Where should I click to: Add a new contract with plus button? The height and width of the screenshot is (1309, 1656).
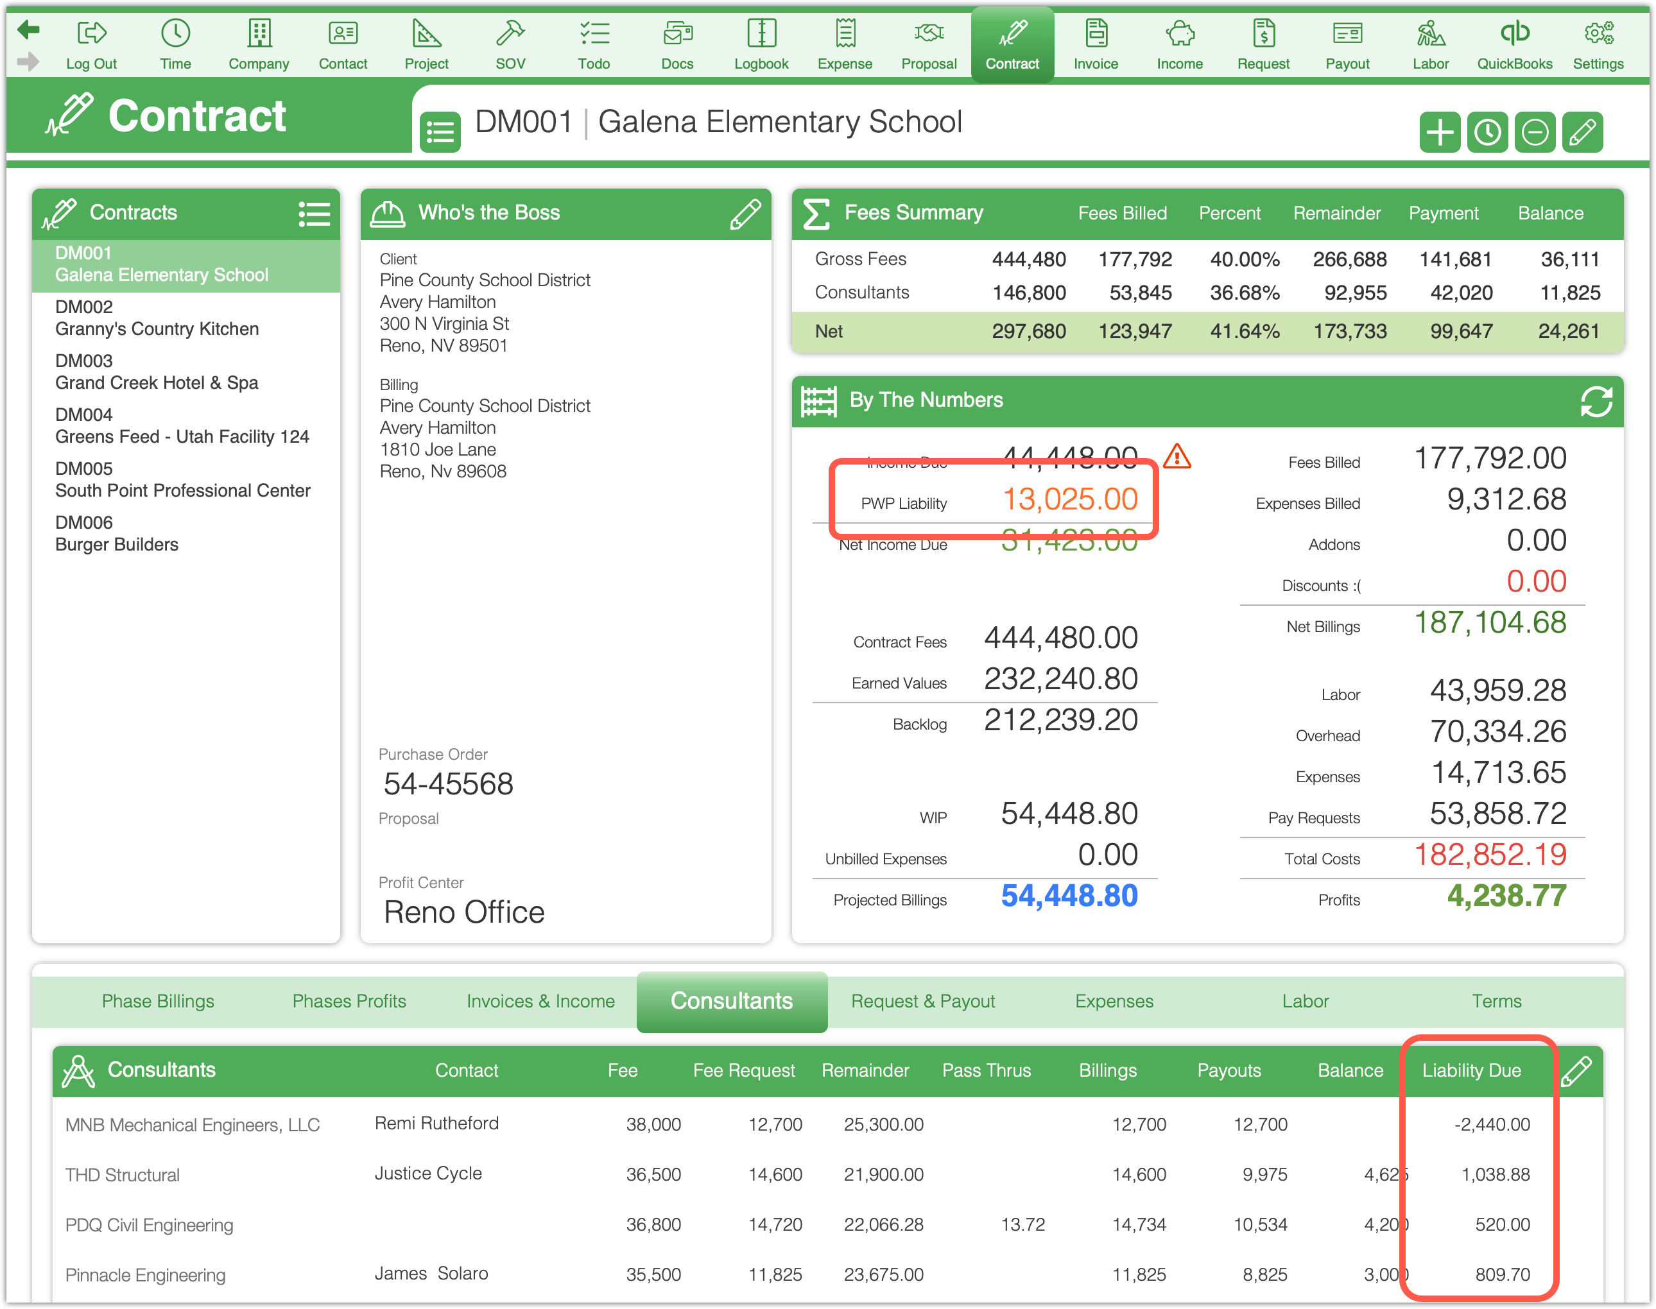(x=1440, y=132)
